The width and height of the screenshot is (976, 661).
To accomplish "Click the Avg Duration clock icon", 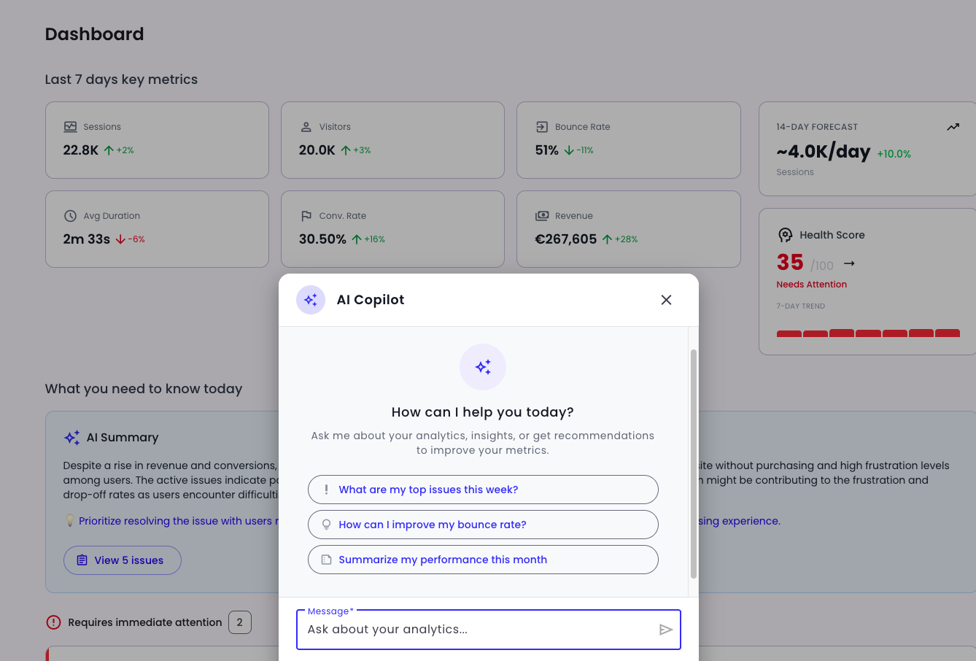I will [70, 216].
